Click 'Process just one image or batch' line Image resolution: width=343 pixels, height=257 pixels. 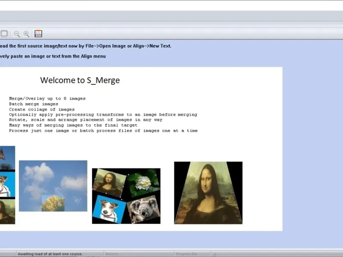pos(103,131)
